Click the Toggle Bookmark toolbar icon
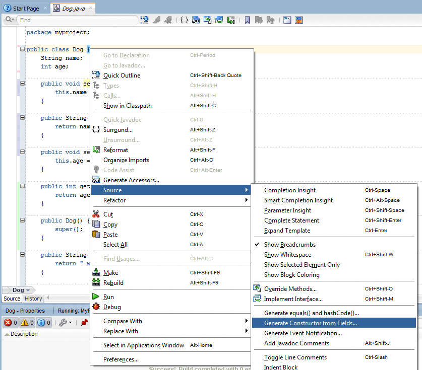Screen dimensions: 422x370 click(248, 20)
